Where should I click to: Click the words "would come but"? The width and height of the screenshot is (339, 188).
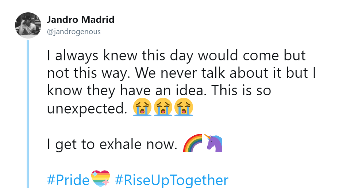252,55
